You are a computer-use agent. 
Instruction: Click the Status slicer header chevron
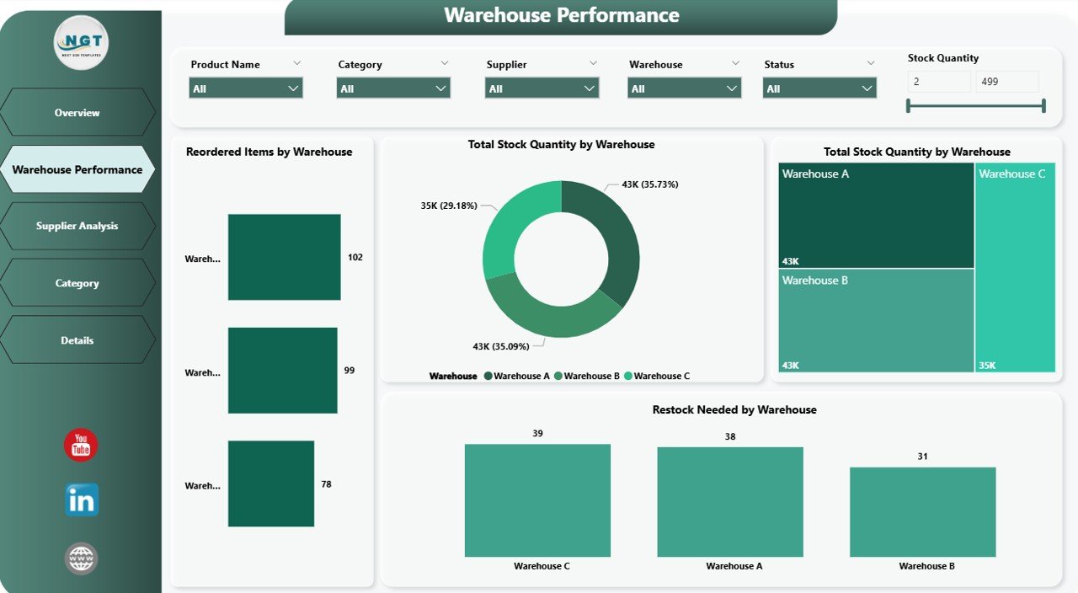click(x=871, y=63)
